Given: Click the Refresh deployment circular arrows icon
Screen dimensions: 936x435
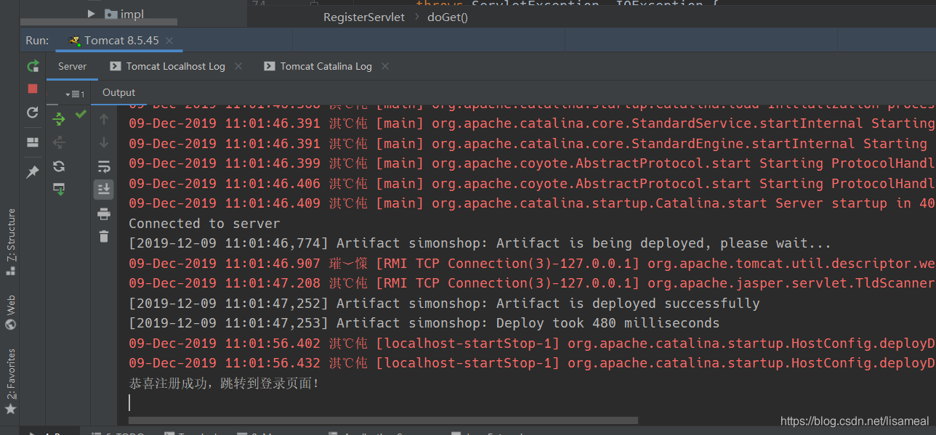Looking at the screenshot, I should coord(59,166).
